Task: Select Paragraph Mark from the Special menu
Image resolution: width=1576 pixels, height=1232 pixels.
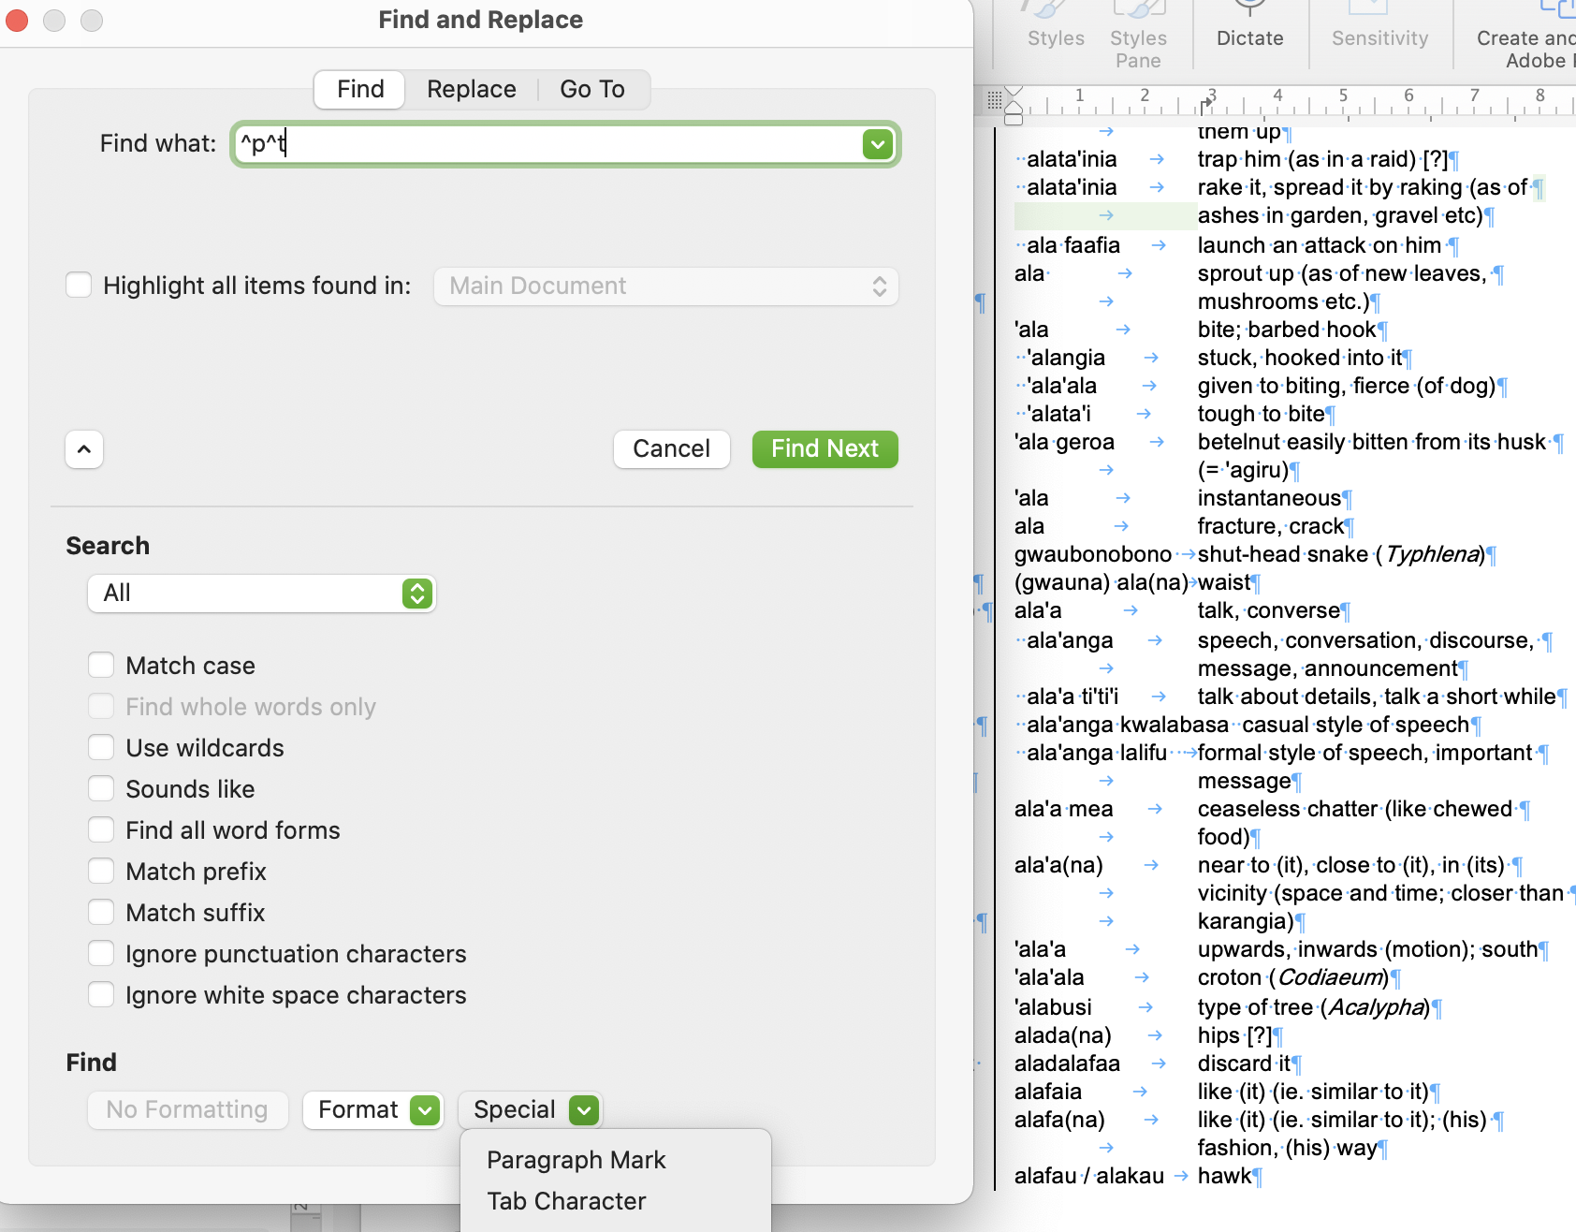Action: click(x=576, y=1159)
